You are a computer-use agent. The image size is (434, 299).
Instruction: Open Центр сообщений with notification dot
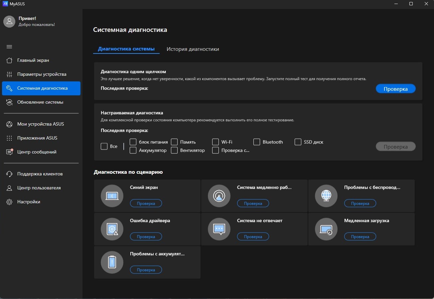(x=37, y=152)
